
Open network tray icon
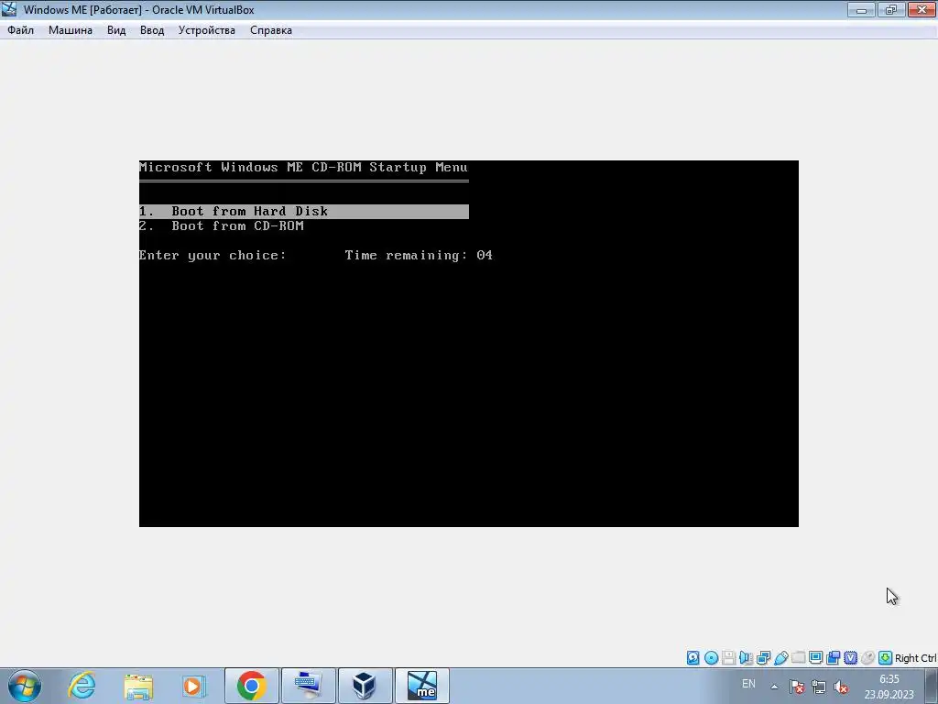click(818, 687)
